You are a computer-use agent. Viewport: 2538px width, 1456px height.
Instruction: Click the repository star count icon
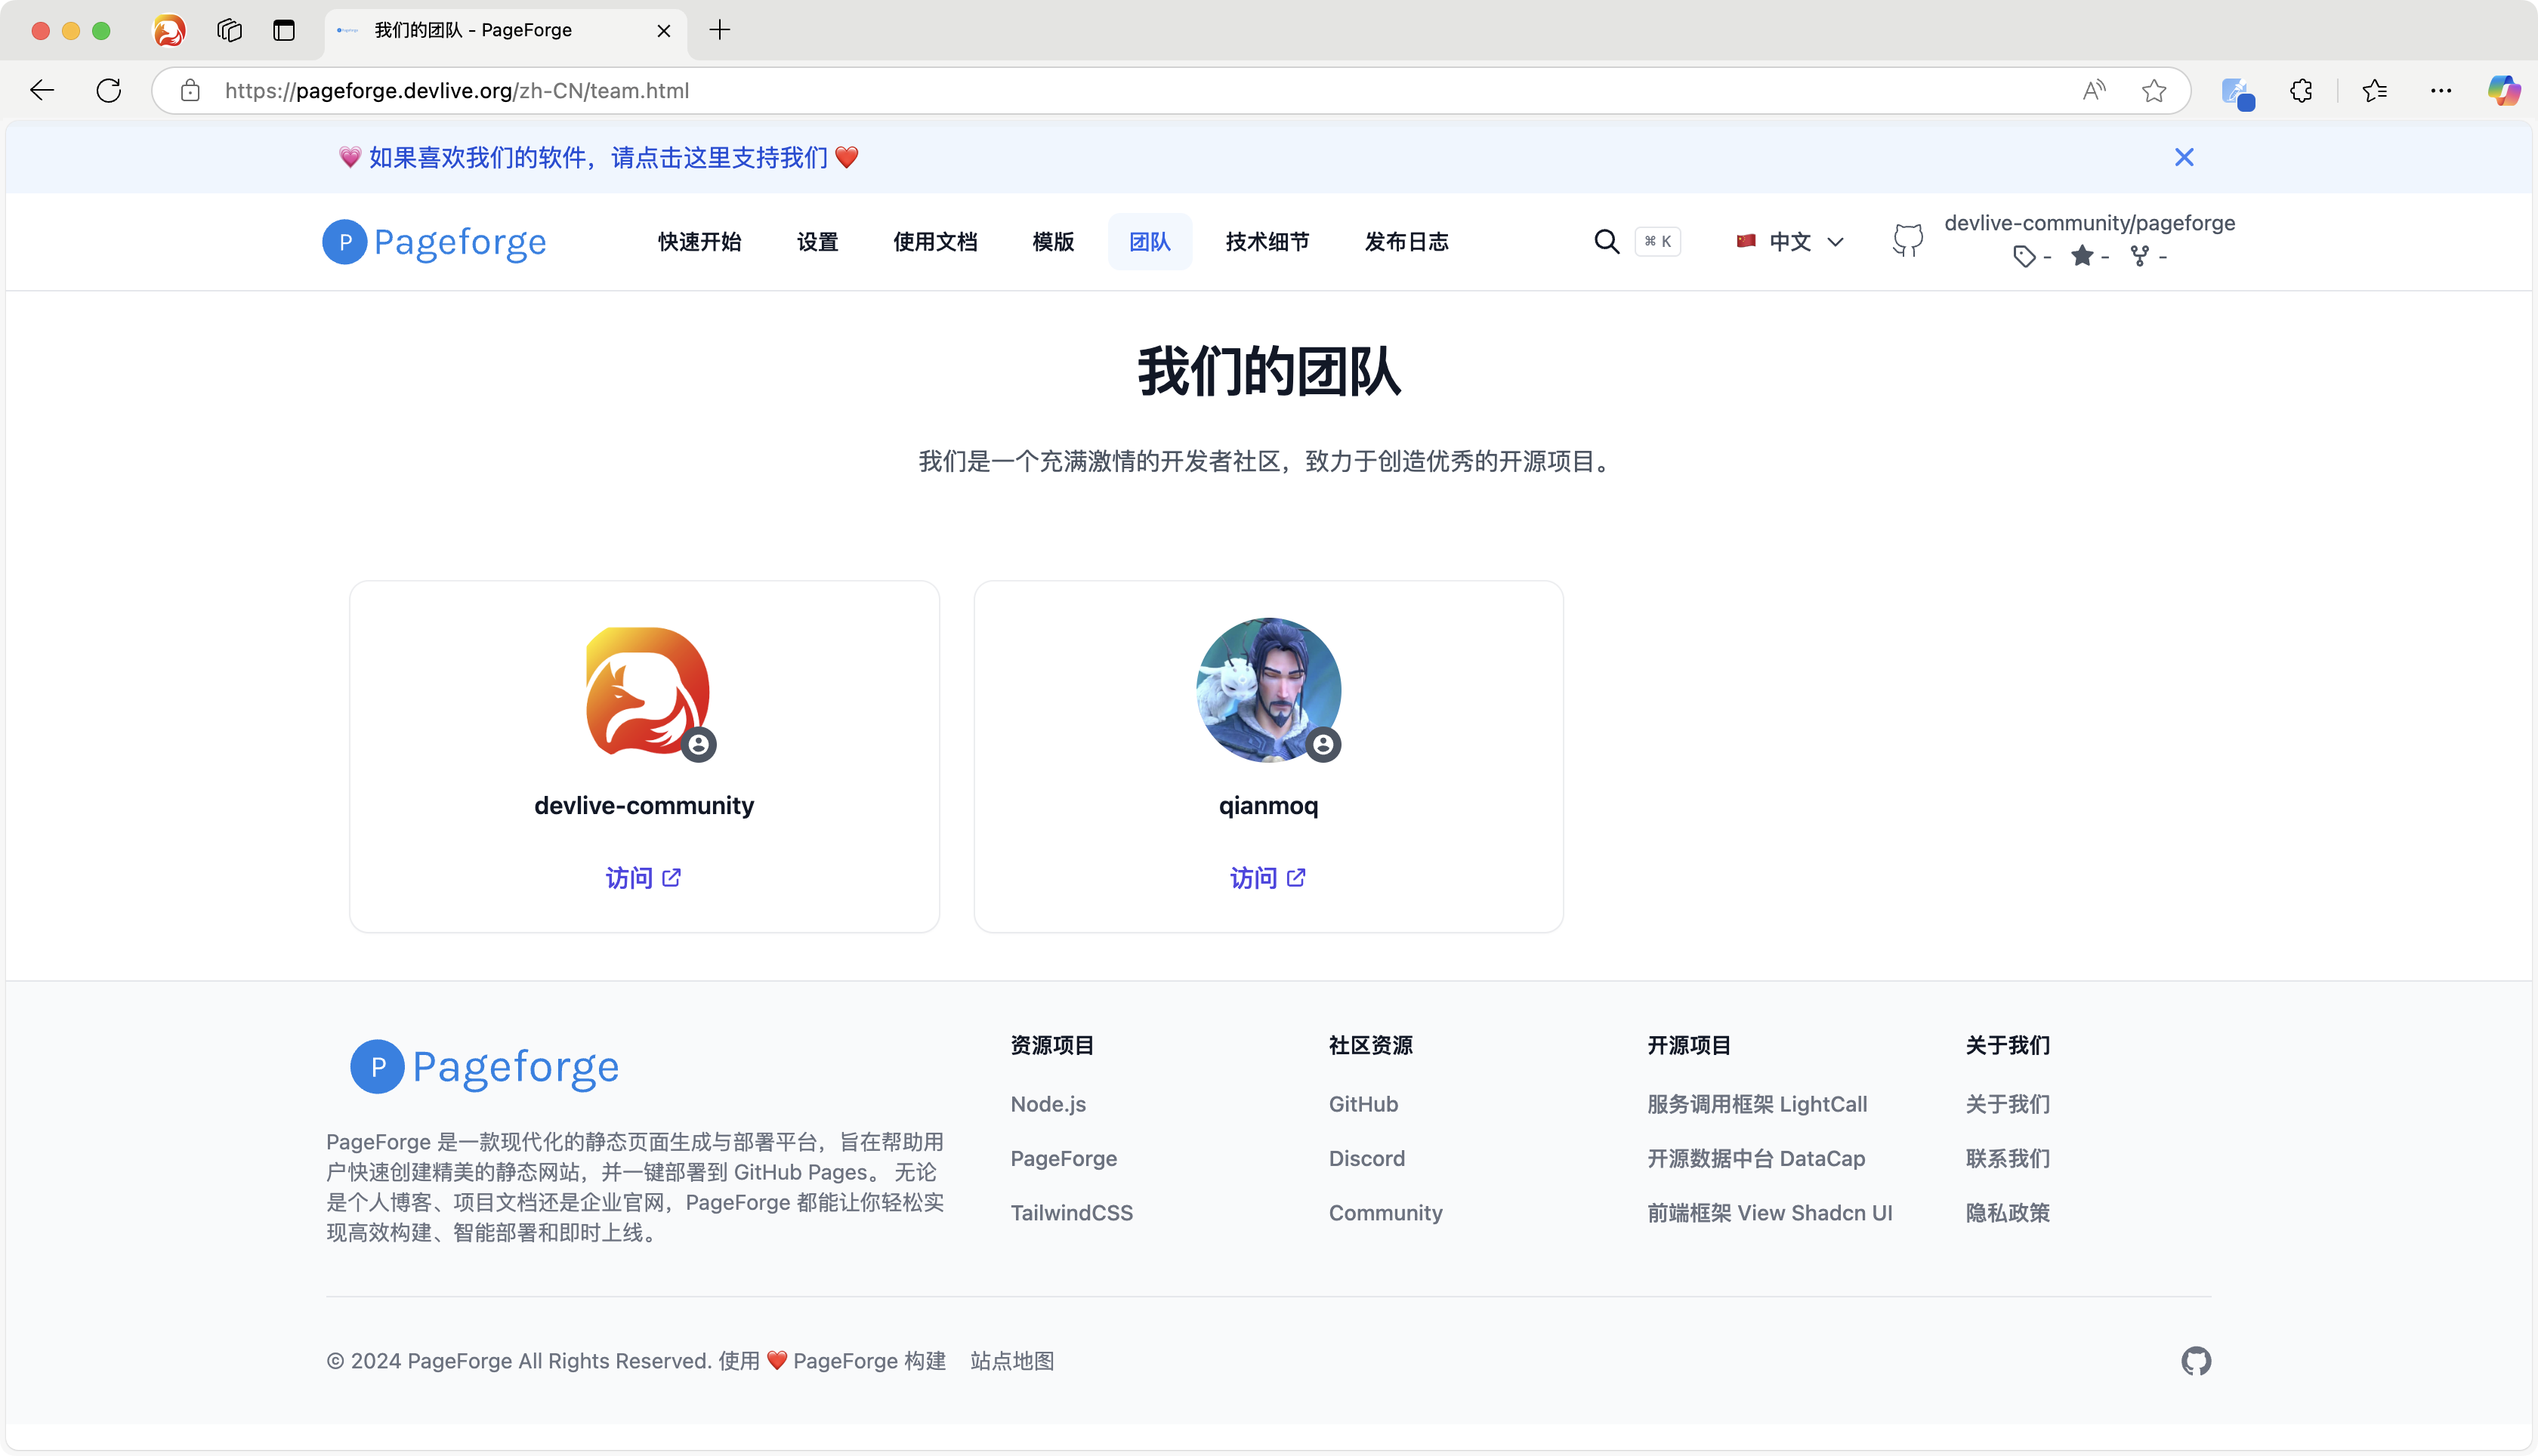pyautogui.click(x=2082, y=256)
